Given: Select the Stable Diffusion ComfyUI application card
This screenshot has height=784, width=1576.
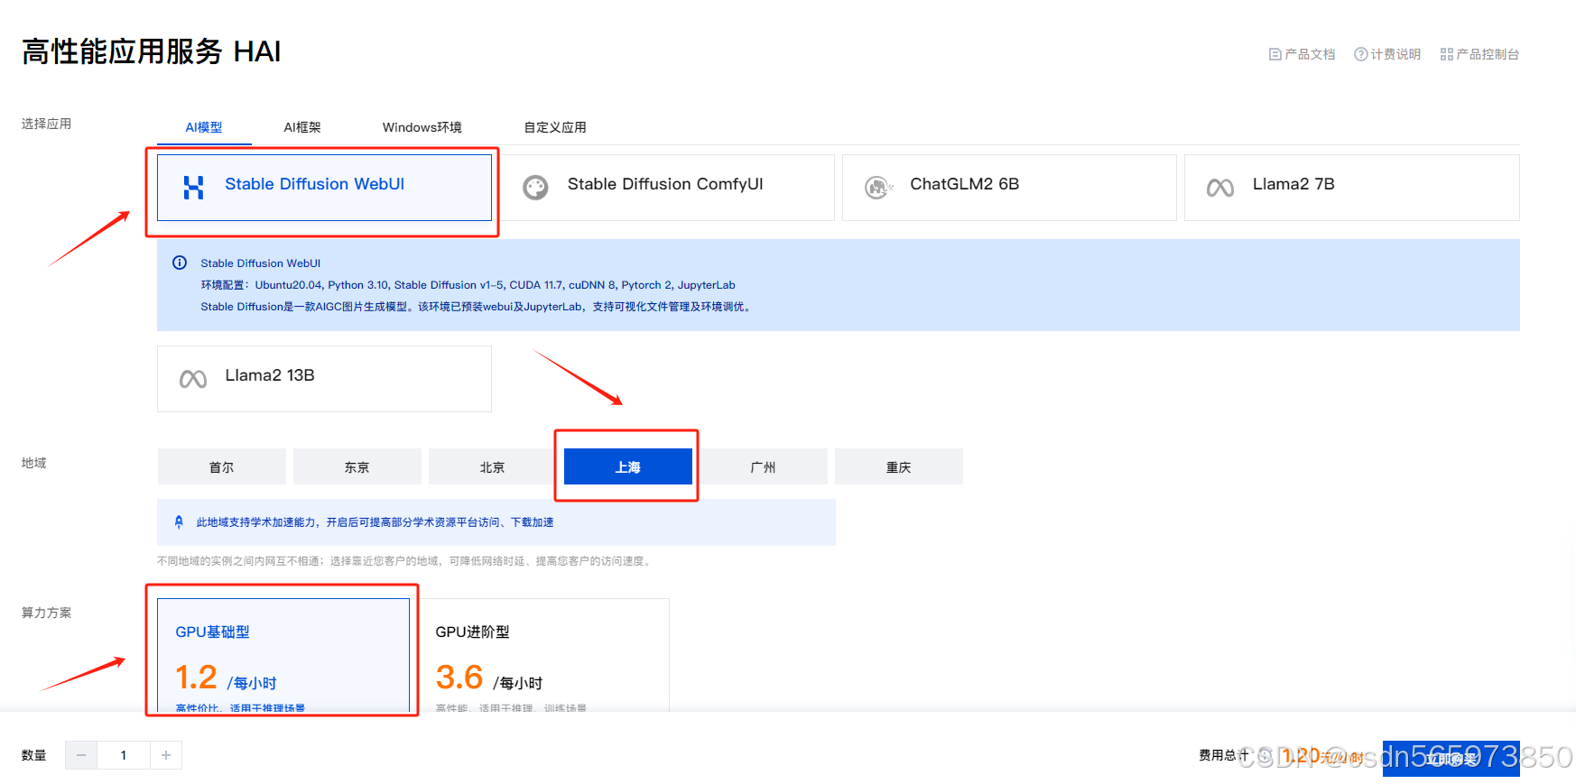Looking at the screenshot, I should [667, 188].
